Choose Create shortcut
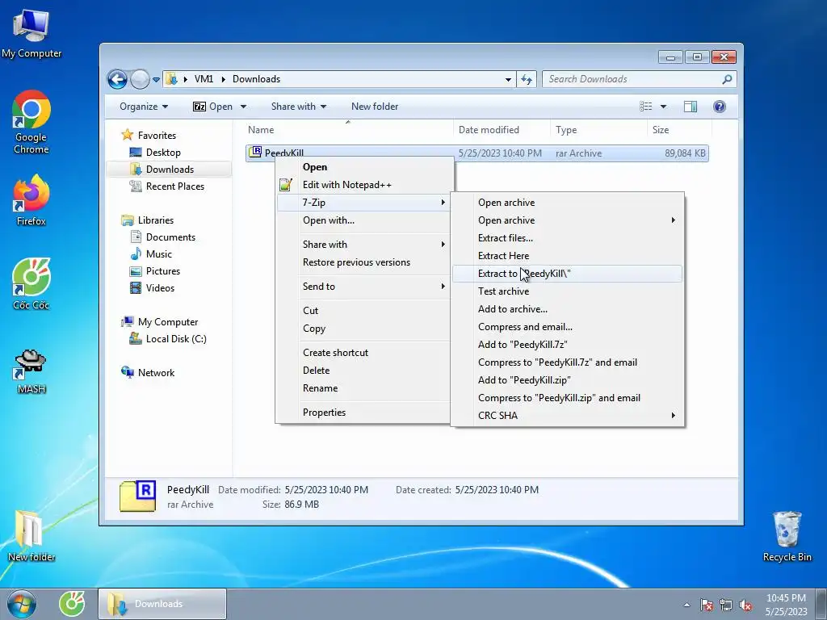This screenshot has width=827, height=620. click(364, 353)
